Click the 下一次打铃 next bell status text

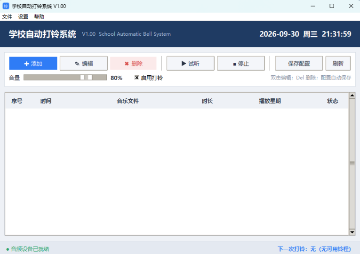(314, 249)
